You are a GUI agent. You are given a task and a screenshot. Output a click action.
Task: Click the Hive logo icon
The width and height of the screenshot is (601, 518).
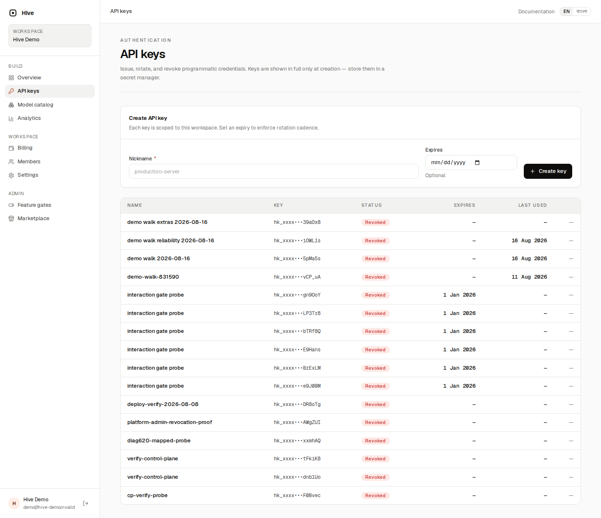13,13
